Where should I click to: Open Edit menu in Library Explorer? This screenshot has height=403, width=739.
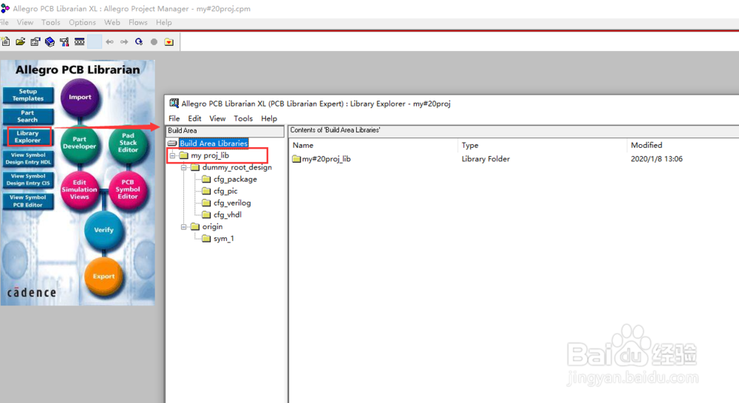pos(194,118)
